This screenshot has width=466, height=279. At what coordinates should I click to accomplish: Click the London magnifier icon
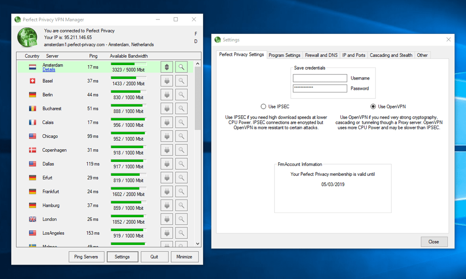[x=181, y=219]
